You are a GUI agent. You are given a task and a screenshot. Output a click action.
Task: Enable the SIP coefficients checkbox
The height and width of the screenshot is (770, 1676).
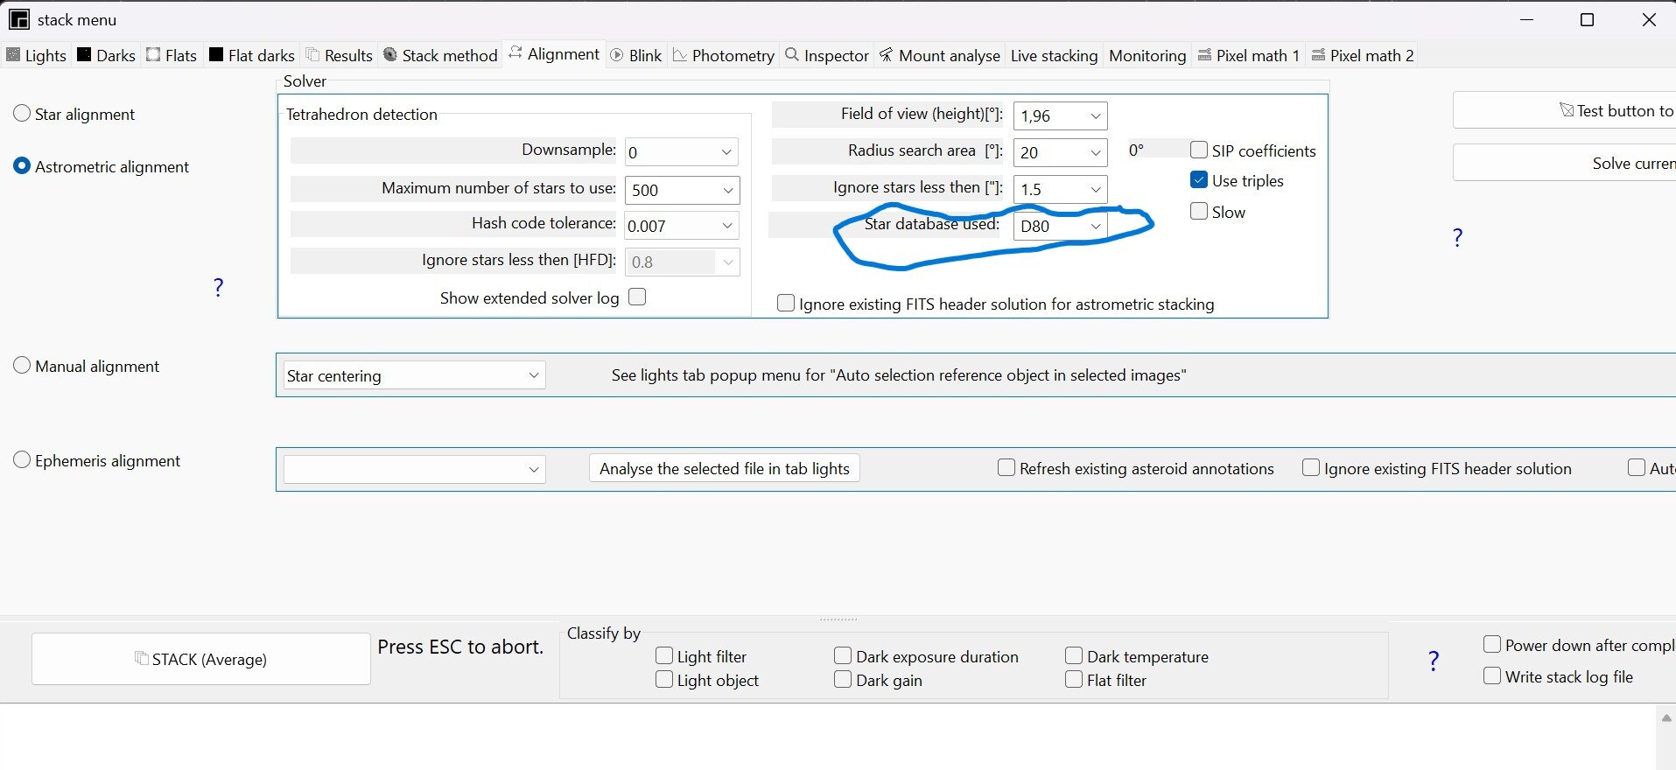[x=1199, y=150]
